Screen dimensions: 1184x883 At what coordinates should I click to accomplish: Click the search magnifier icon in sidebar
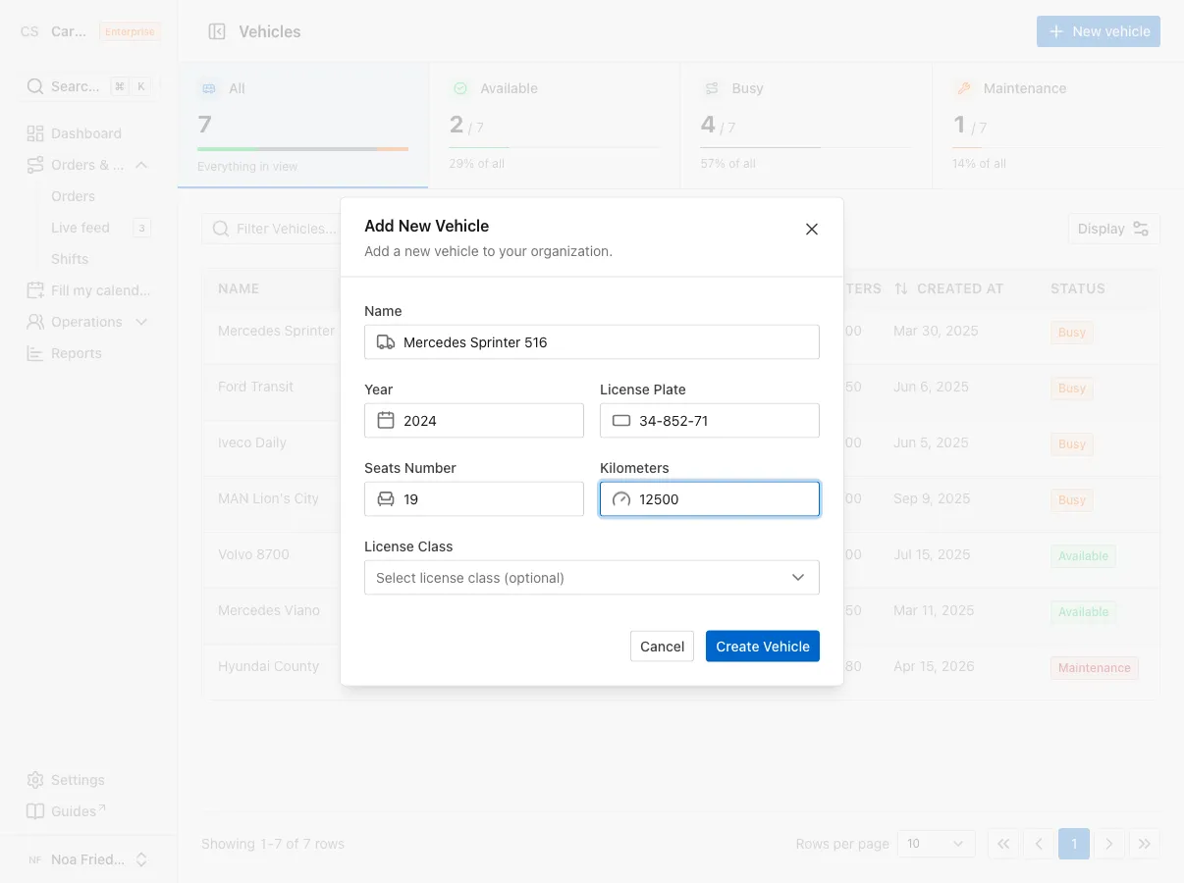tap(34, 86)
